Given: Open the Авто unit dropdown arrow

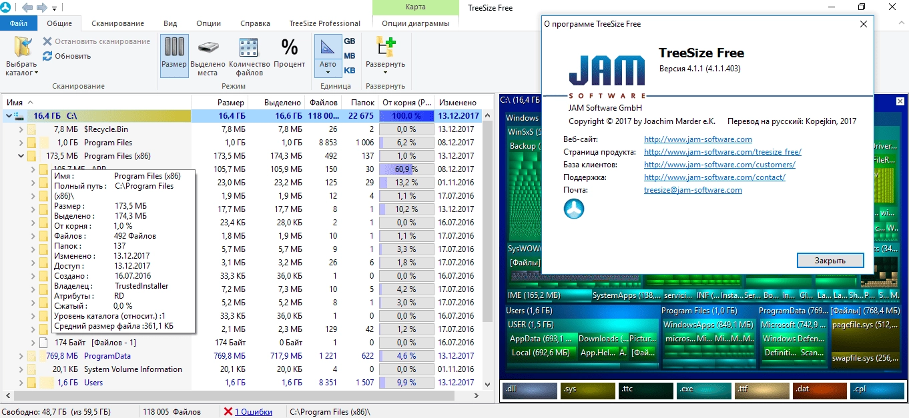Looking at the screenshot, I should click(x=328, y=73).
